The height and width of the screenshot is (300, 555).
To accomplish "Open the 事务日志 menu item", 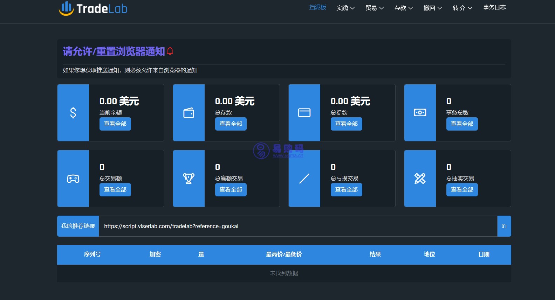I will point(494,7).
